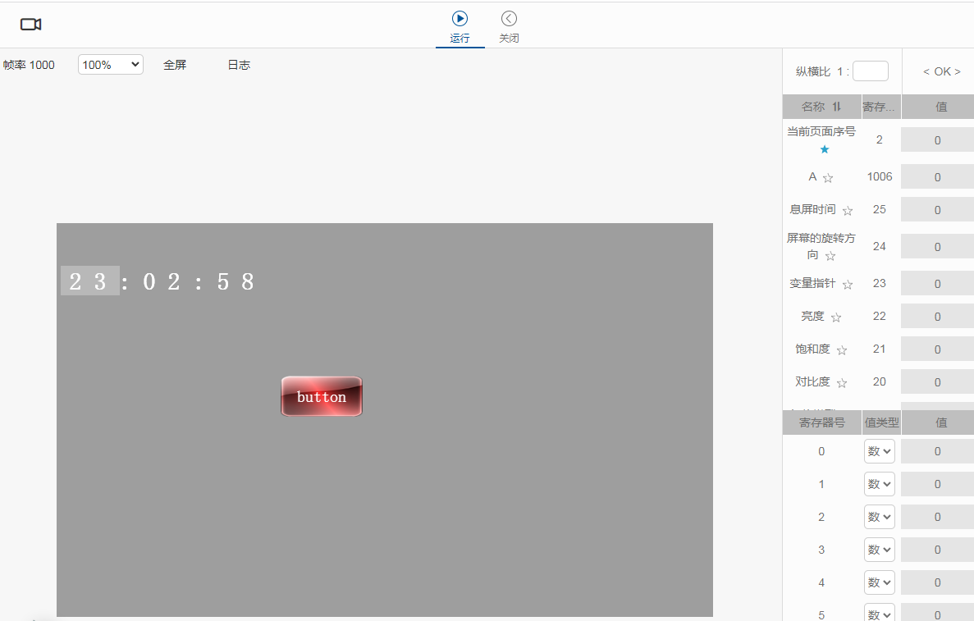974x621 pixels.
Task: Click the video camera record icon
Action: click(x=31, y=25)
